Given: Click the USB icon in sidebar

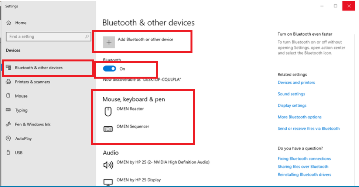Looking at the screenshot, I should pos(9,153).
